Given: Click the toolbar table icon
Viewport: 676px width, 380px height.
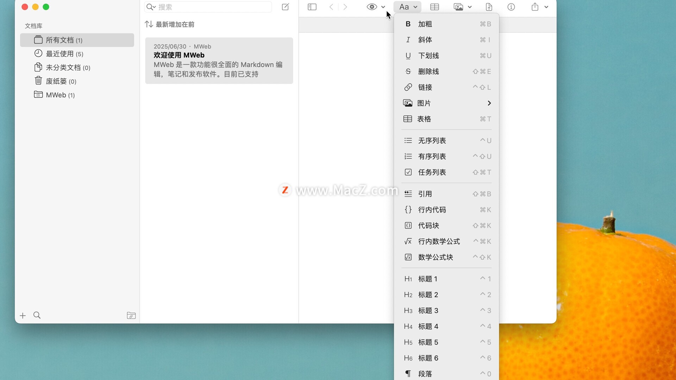Looking at the screenshot, I should tap(434, 7).
